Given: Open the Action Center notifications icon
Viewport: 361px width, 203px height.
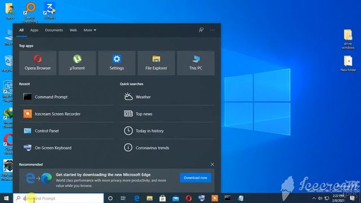Looking at the screenshot, I should (x=352, y=198).
